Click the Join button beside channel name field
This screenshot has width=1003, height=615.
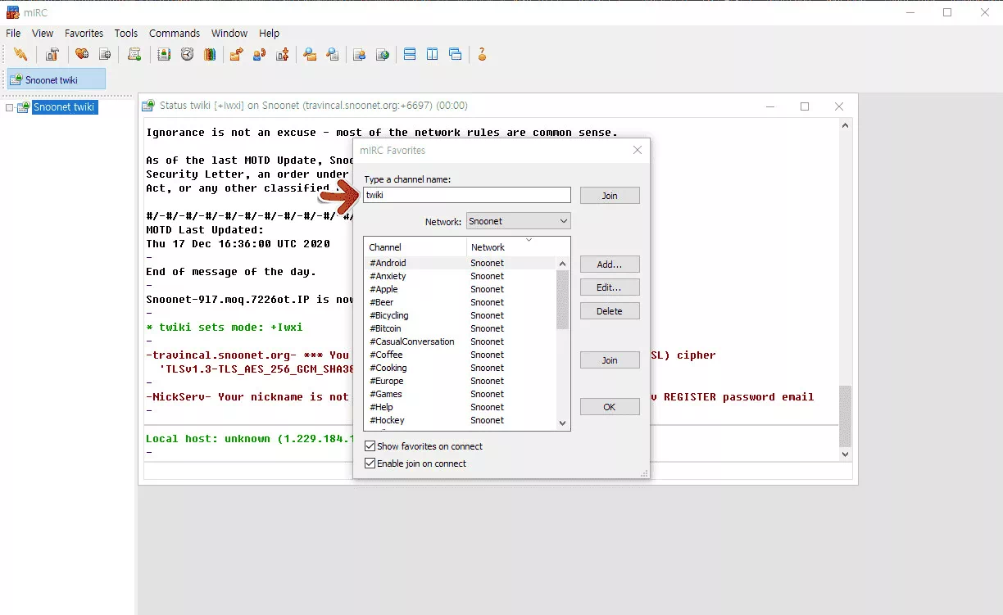(610, 196)
